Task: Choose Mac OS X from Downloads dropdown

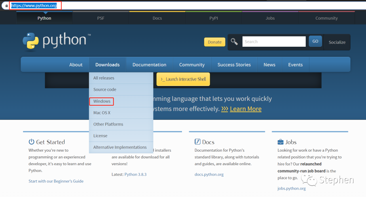Action: click(x=121, y=113)
